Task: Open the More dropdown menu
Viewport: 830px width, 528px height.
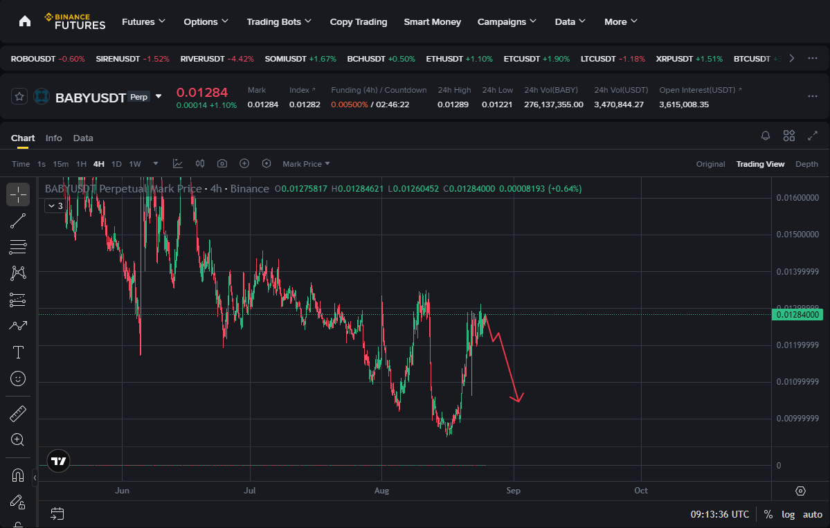Action: (x=620, y=21)
